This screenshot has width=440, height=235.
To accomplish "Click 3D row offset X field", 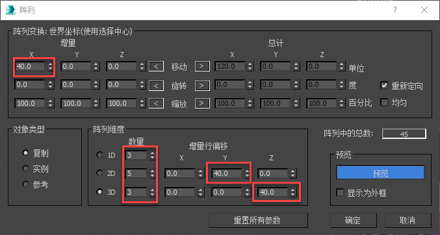I will click(181, 192).
